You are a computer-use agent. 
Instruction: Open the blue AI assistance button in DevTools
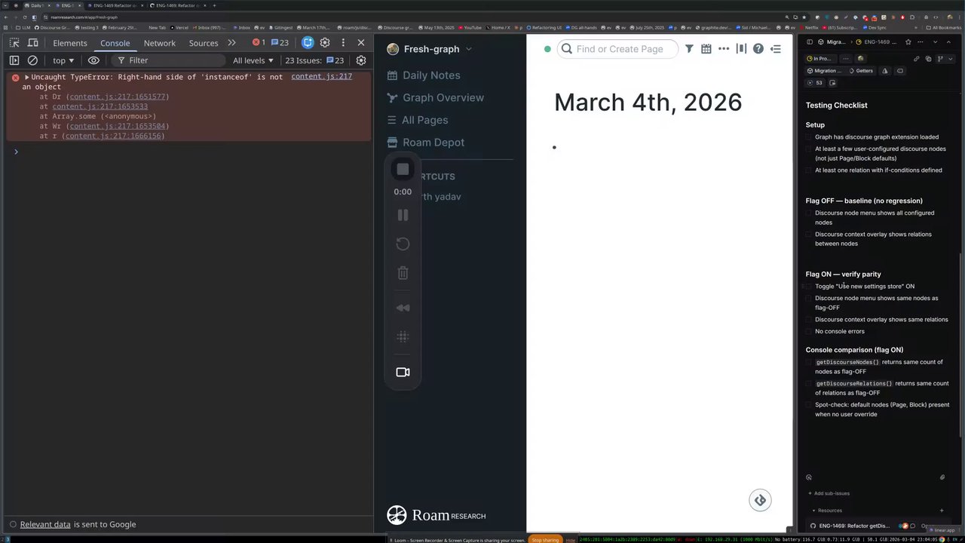pyautogui.click(x=308, y=43)
